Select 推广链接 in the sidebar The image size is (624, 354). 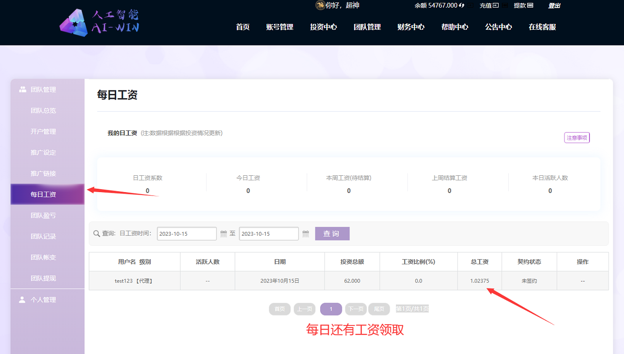[x=43, y=173]
